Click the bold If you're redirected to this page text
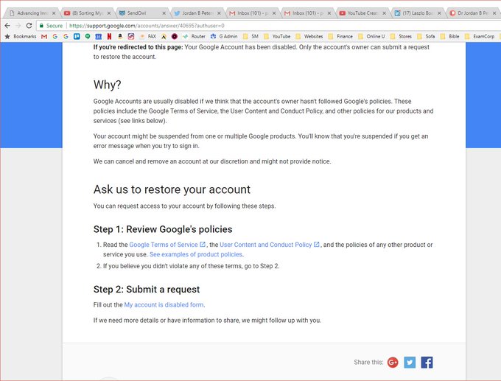Viewport: 501px width, 381px height. coord(138,47)
